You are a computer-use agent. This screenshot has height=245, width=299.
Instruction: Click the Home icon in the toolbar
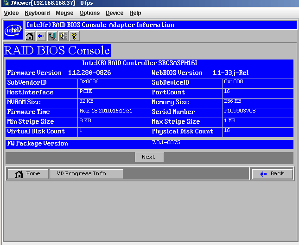(30, 36)
